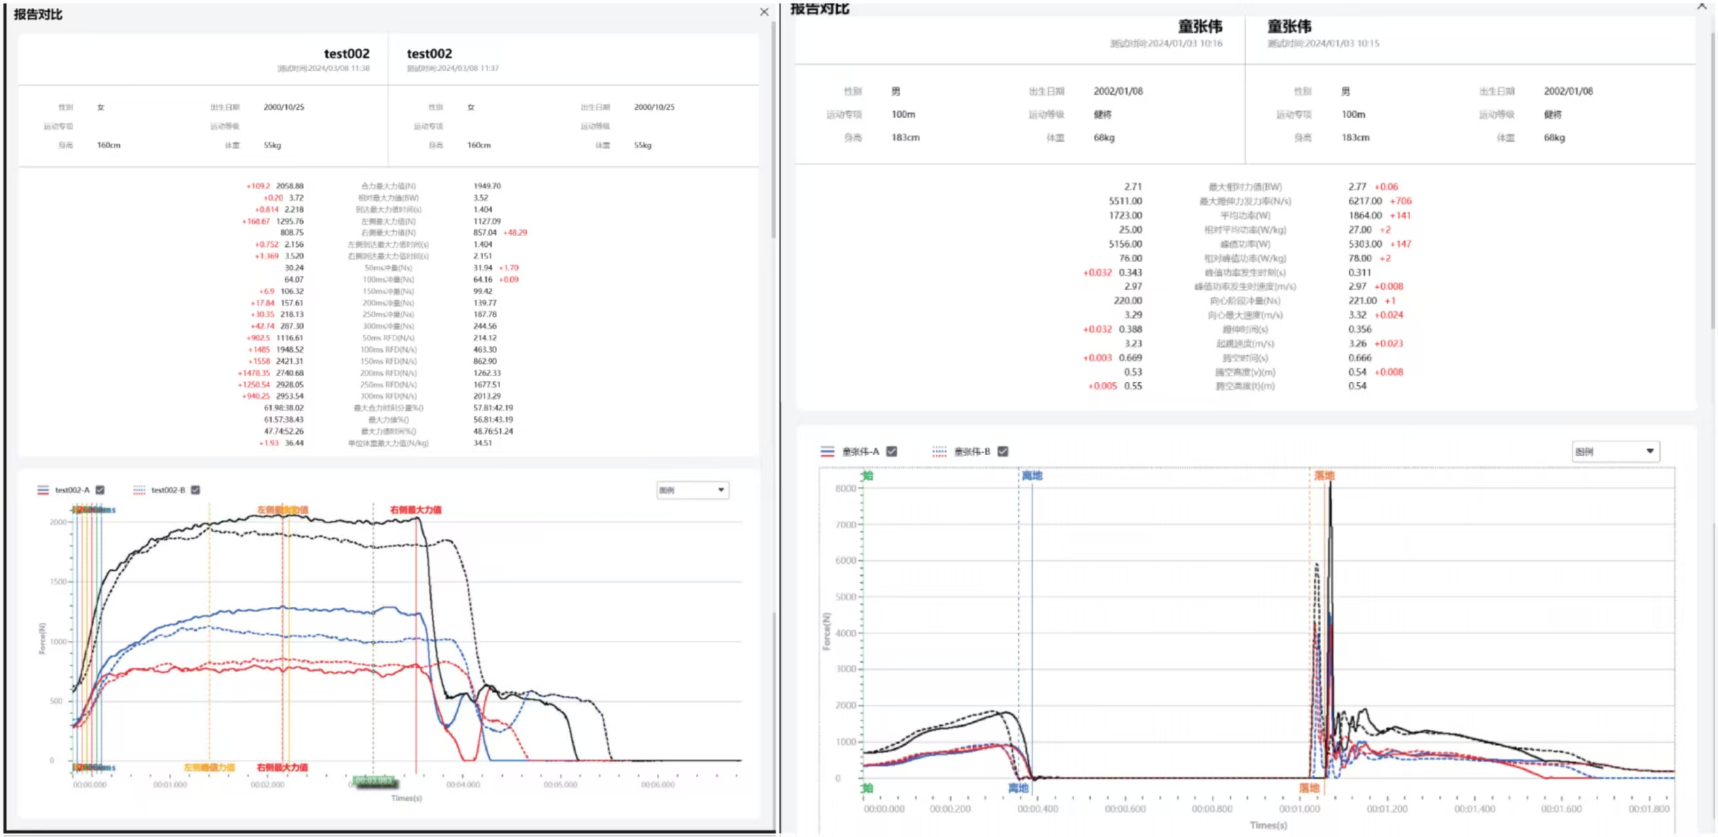Click the Times(s) axis label in 童张伟 chart
Viewport: 1718px width, 837px height.
[1269, 825]
